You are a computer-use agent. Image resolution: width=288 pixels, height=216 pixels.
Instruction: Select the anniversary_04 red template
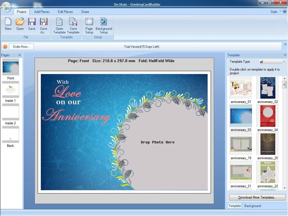pos(267,116)
